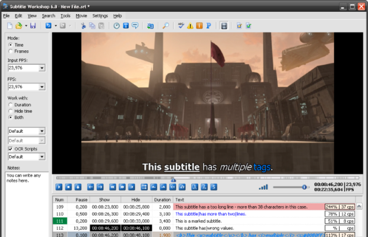This screenshot has height=237, width=368.
Task: Open the Default dropdown below Work with
Action: 42,131
